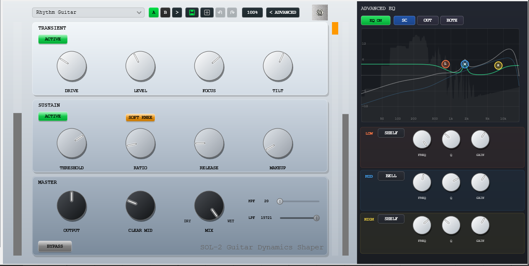Image resolution: width=529 pixels, height=266 pixels.
Task: Select the orange L node on EQ graph
Action: coord(446,64)
